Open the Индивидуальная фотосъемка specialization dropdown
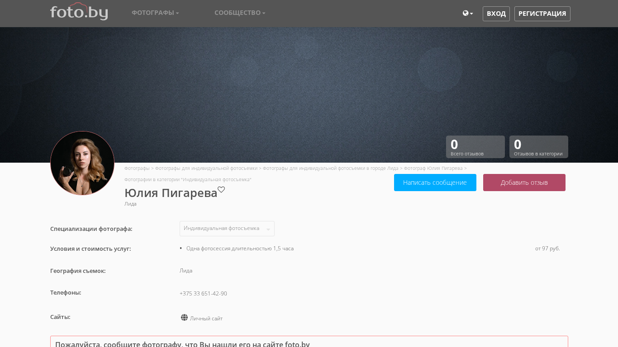 [227, 229]
